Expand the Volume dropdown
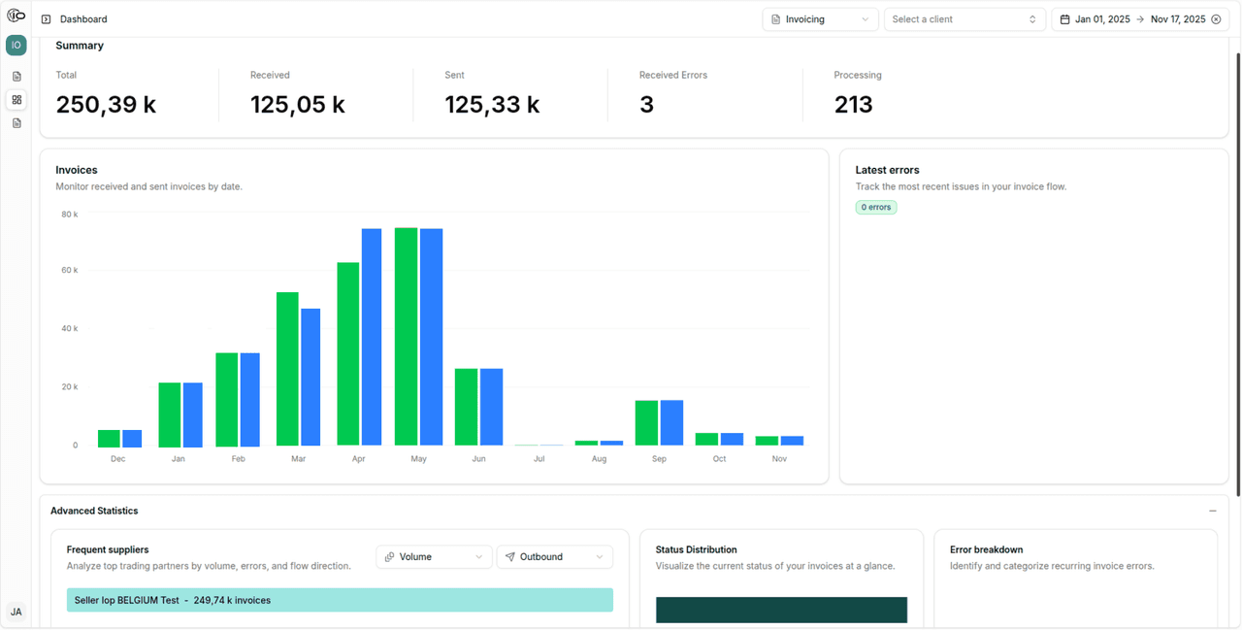The height and width of the screenshot is (630, 1242). point(434,557)
